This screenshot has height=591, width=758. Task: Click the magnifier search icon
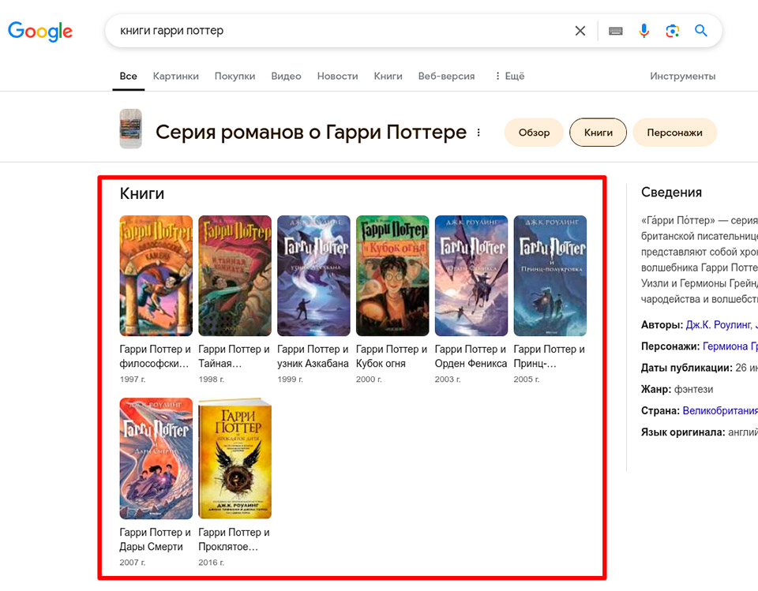[701, 31]
